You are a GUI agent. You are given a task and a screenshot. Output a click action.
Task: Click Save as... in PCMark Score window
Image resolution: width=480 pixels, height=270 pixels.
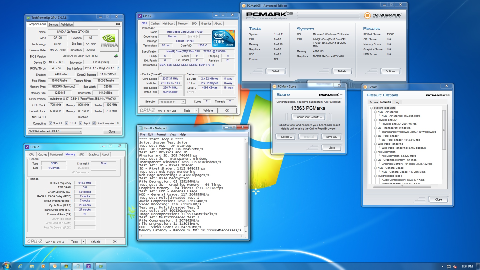coord(332,137)
